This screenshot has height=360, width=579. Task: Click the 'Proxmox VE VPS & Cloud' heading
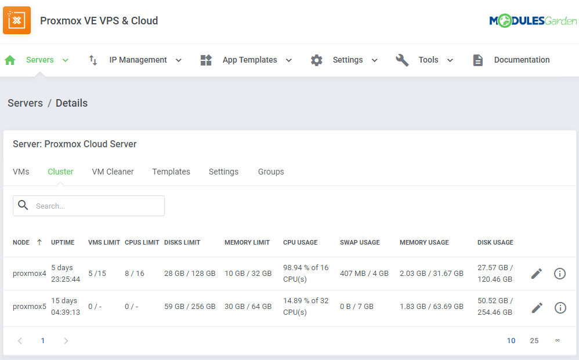(x=99, y=21)
